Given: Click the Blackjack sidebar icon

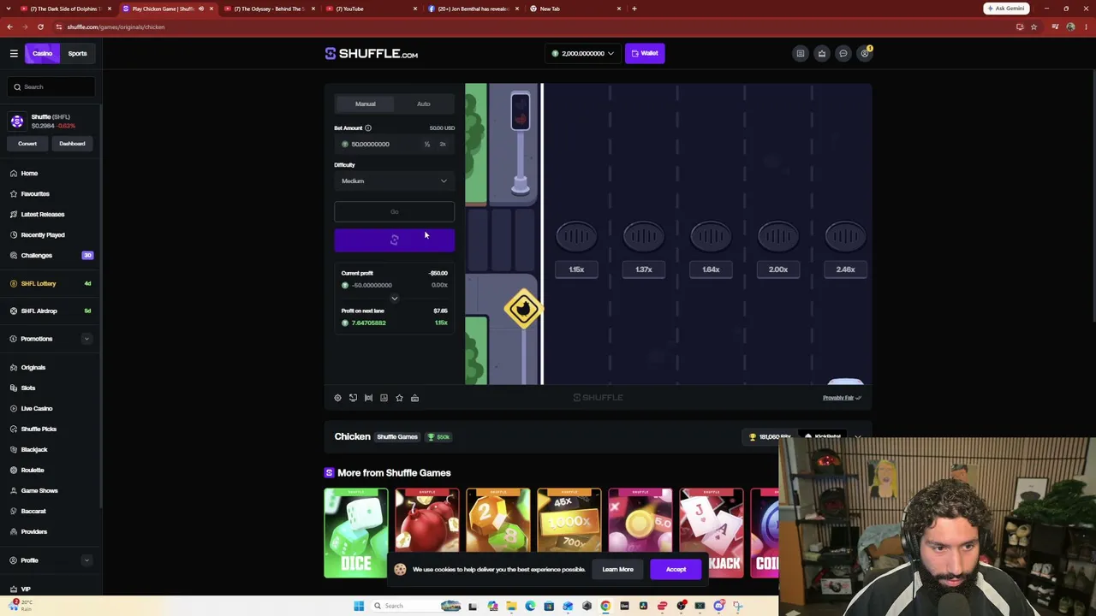Looking at the screenshot, I should point(14,449).
